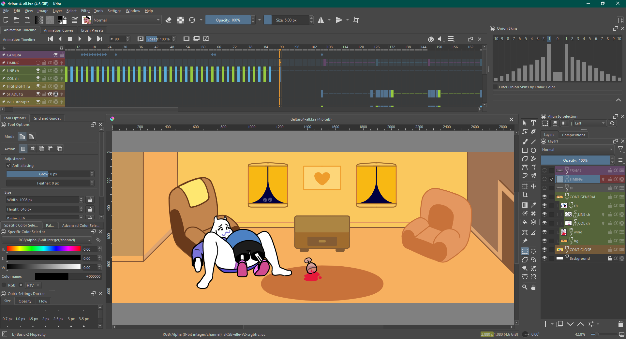Collapse the Onion Skins panel chevron

click(x=619, y=100)
